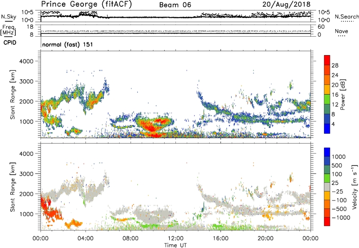Click the 24 label on Power colorbar
Viewport: 359px width, 248px height.
335,75
